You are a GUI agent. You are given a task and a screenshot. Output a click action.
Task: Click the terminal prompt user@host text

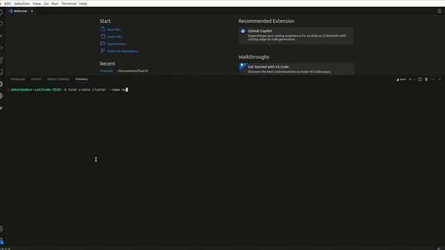coord(35,90)
